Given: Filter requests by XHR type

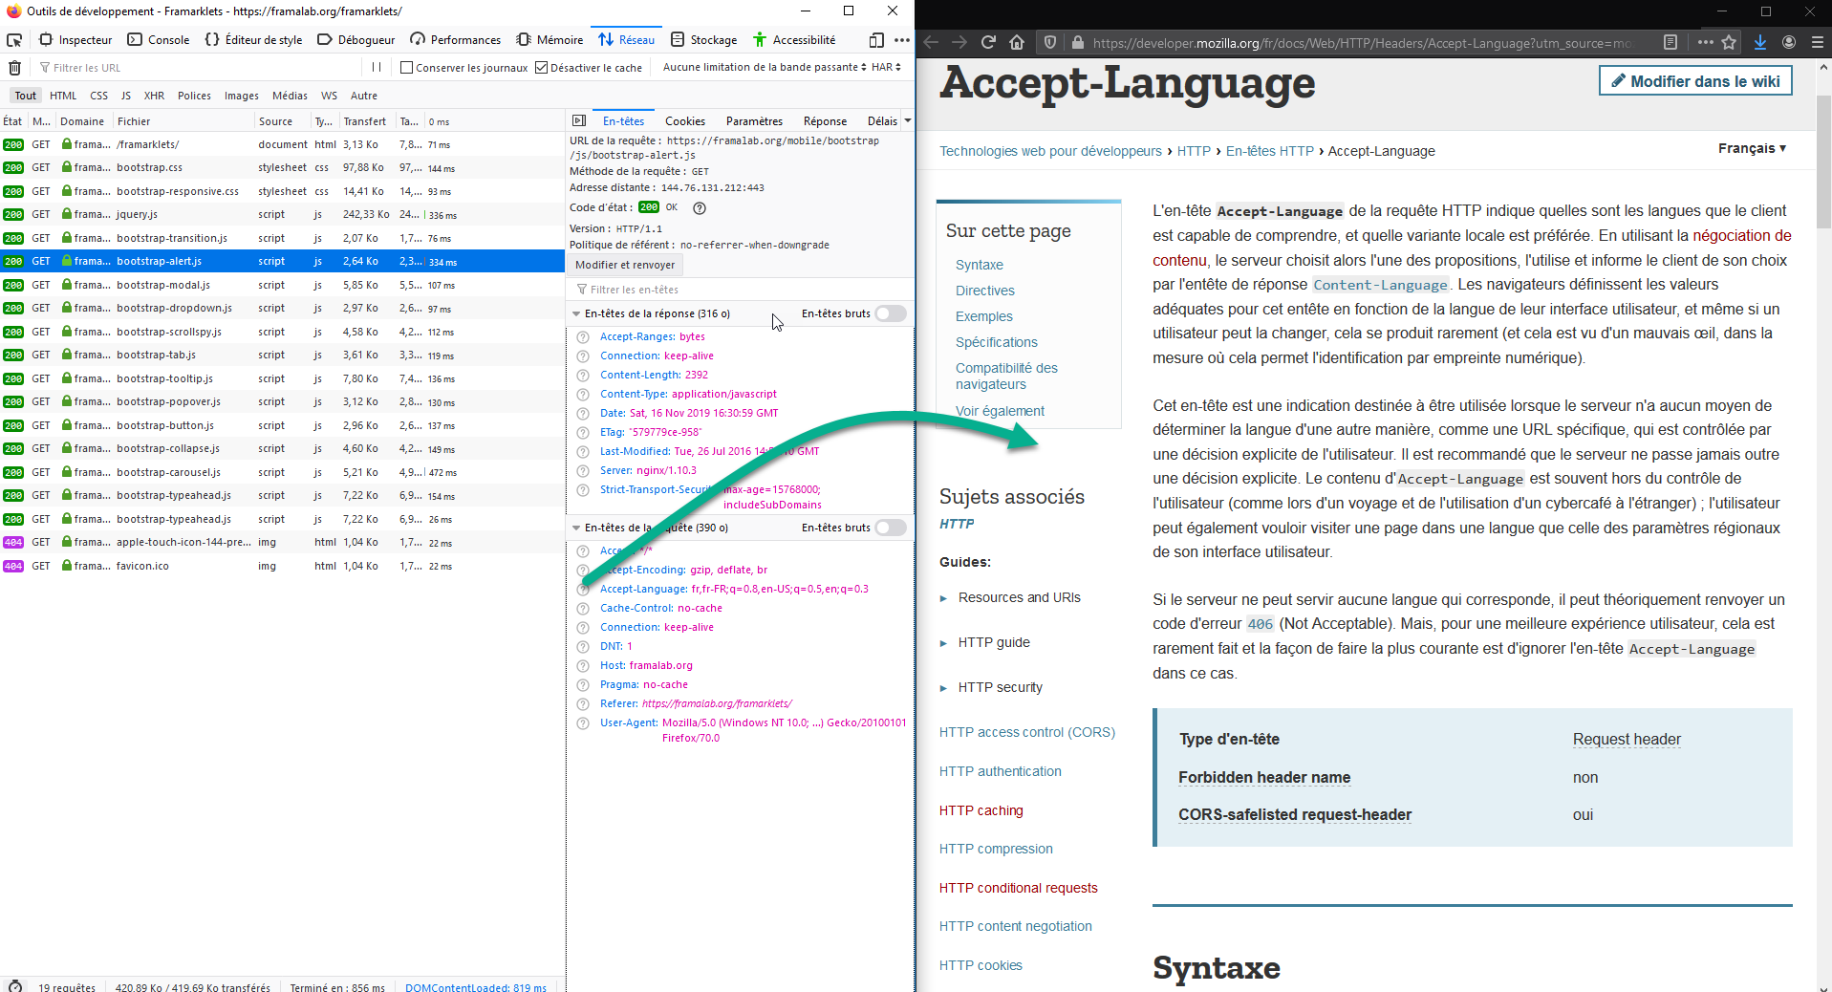Looking at the screenshot, I should pos(154,96).
